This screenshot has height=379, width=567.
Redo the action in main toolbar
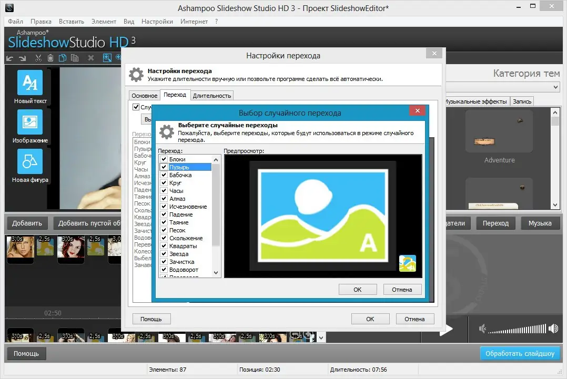click(x=23, y=58)
